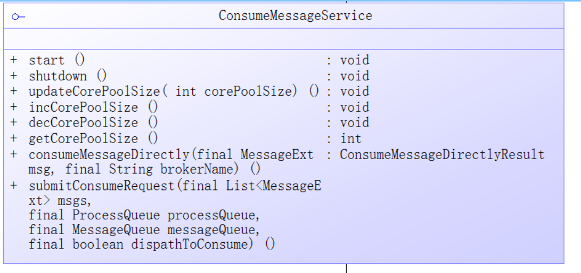Click void return type of start method

coord(354,60)
